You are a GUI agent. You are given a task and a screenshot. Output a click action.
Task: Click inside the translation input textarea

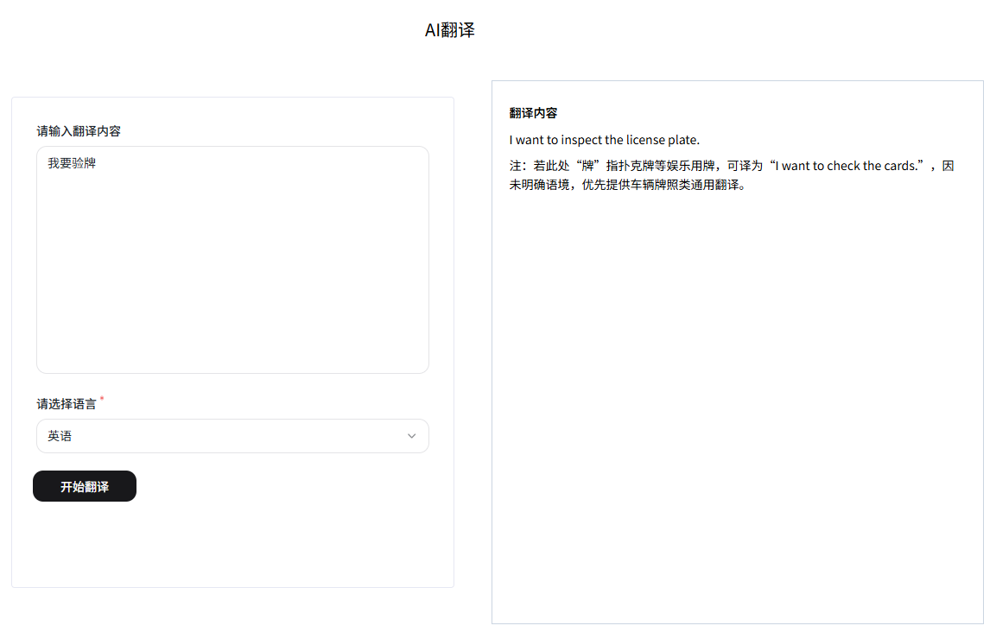(232, 259)
